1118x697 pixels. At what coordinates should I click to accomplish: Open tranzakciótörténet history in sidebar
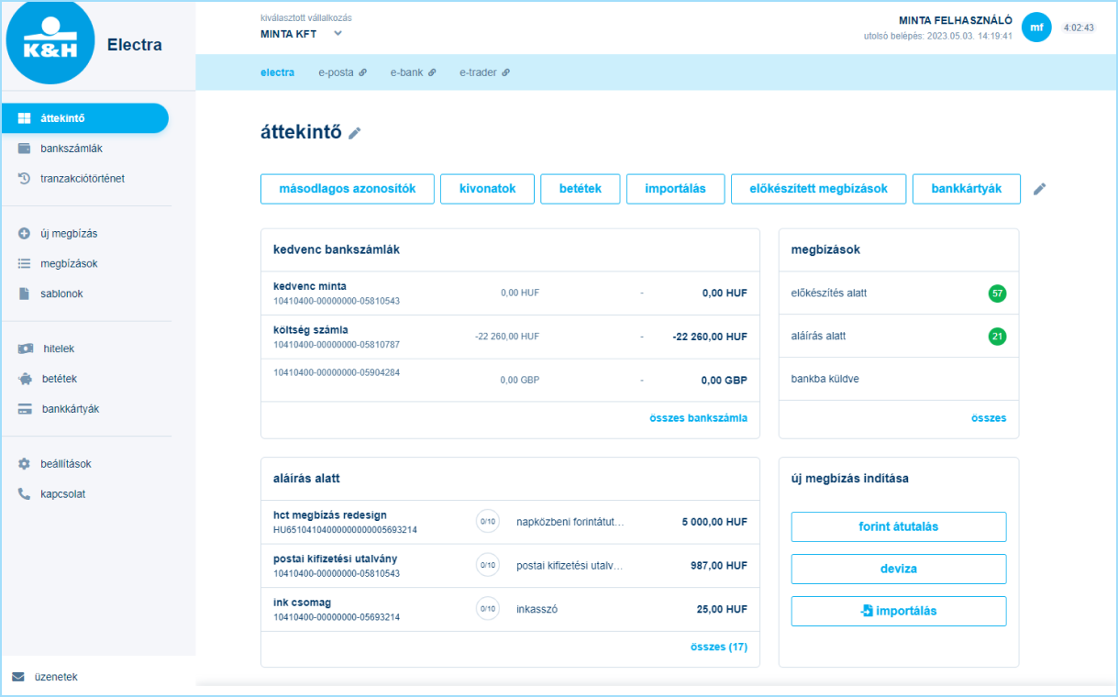(25, 179)
